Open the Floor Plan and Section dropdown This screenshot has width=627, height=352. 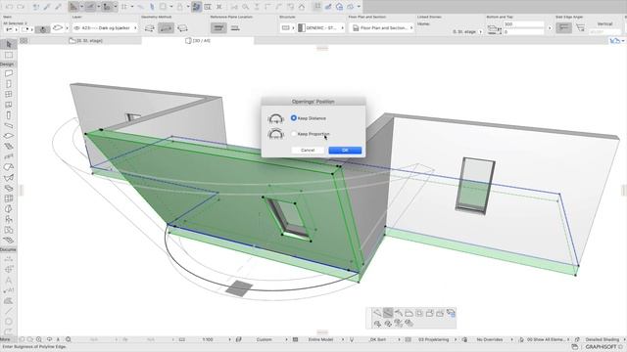[381, 28]
